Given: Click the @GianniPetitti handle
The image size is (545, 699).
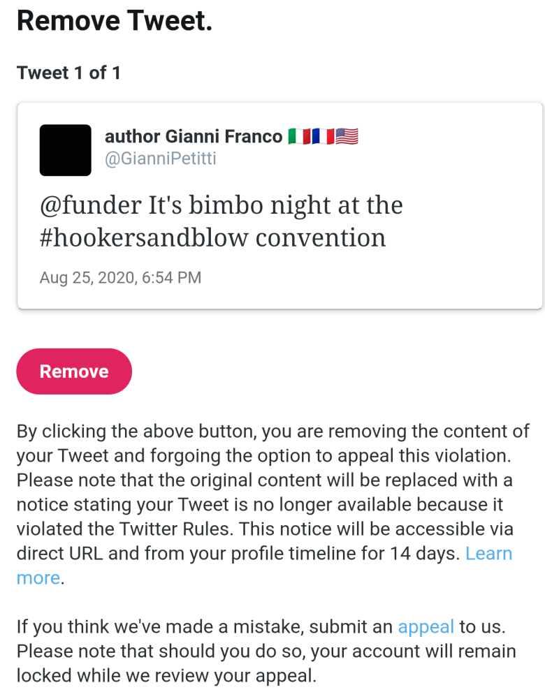Looking at the screenshot, I should pos(160,159).
